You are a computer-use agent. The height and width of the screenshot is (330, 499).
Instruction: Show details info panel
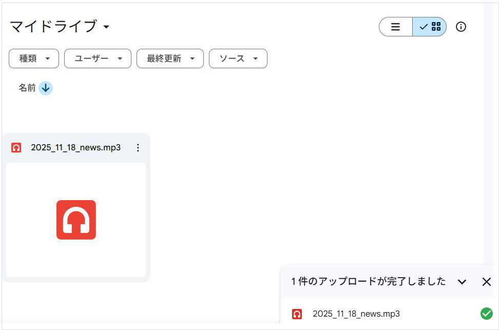point(461,27)
